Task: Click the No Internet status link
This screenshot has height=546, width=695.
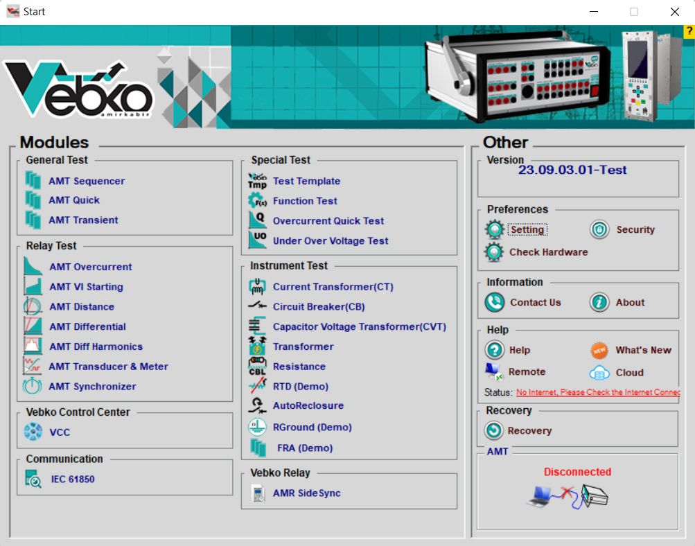Action: (x=598, y=392)
